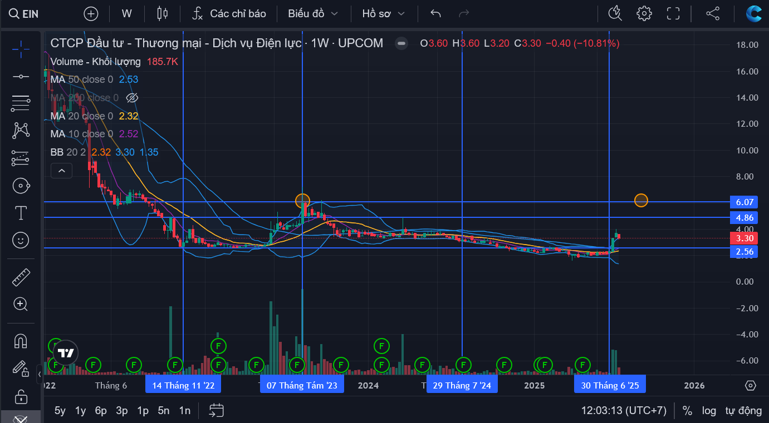Collapse the indicator legend with chevron

61,171
